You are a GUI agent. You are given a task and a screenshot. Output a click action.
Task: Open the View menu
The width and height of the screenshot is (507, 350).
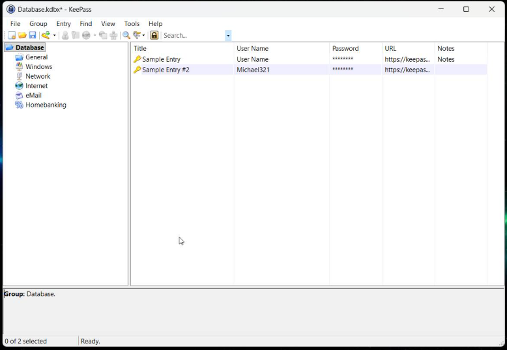108,23
